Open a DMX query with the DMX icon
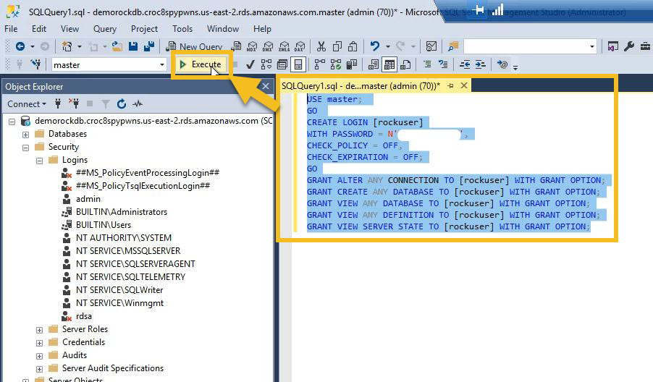This screenshot has width=653, height=382. (268, 46)
